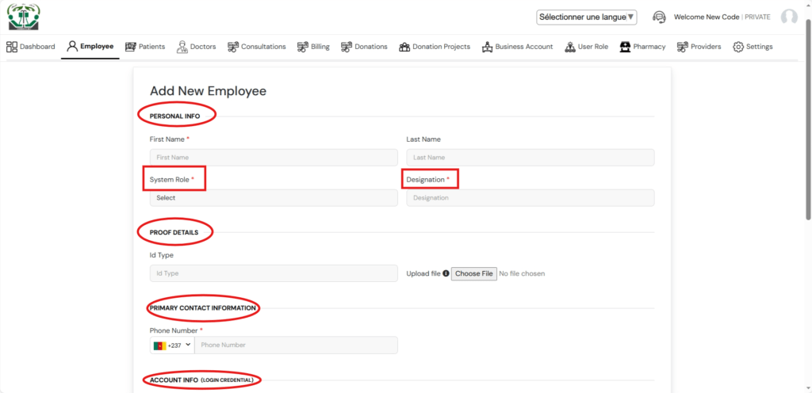Screen dimensions: 812x393
Task: Click the Pharmacy store icon
Action: pos(625,47)
